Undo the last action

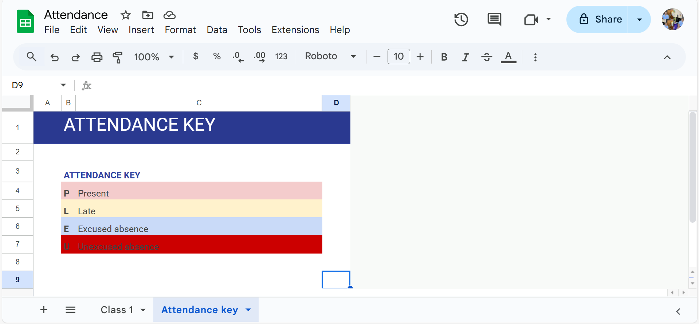(55, 57)
